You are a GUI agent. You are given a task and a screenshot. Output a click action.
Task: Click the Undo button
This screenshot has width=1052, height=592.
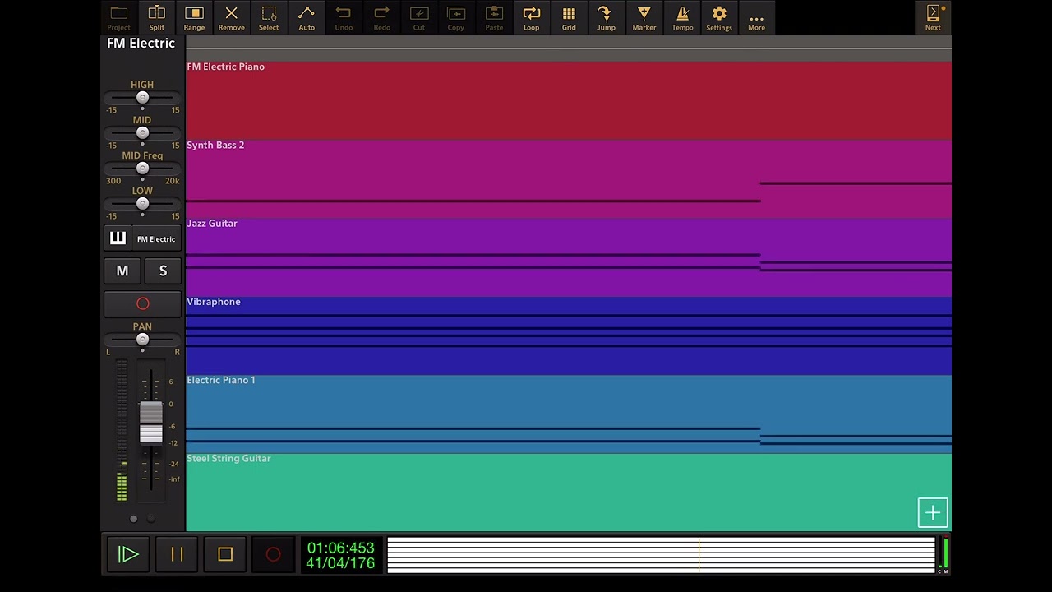point(344,17)
